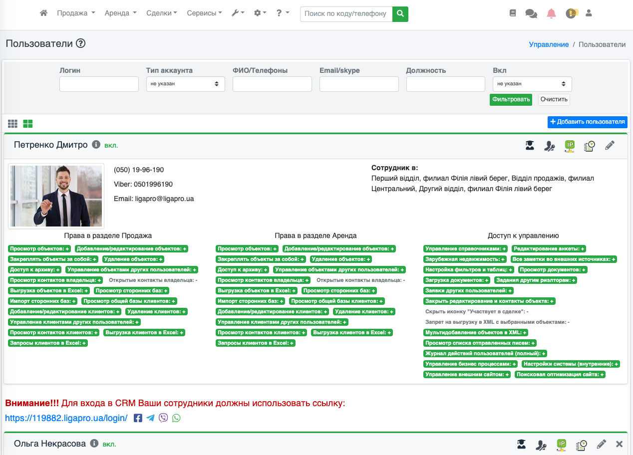Click the red notification bell icon
Screen dimensions: 633x455
(x=551, y=13)
